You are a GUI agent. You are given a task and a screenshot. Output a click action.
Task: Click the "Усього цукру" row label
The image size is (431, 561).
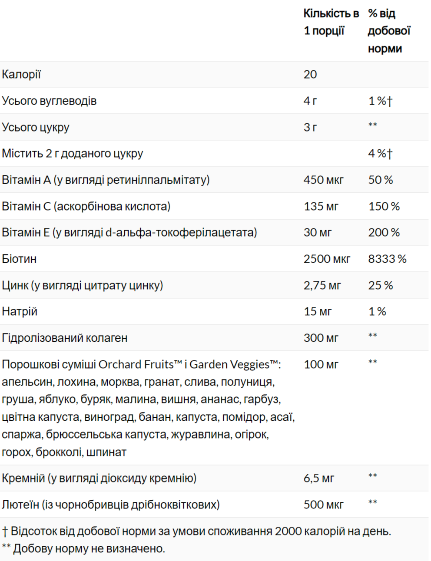(x=36, y=127)
